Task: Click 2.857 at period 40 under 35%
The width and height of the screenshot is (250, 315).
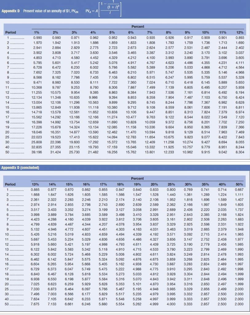Action: click(205, 299)
